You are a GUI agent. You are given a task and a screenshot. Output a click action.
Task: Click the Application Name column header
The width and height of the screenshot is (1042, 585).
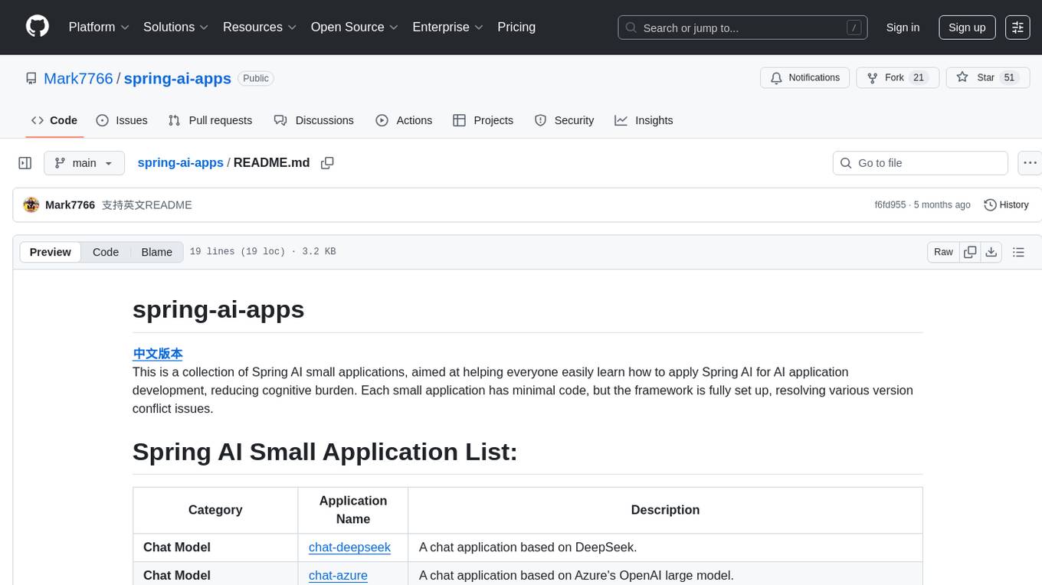click(353, 510)
